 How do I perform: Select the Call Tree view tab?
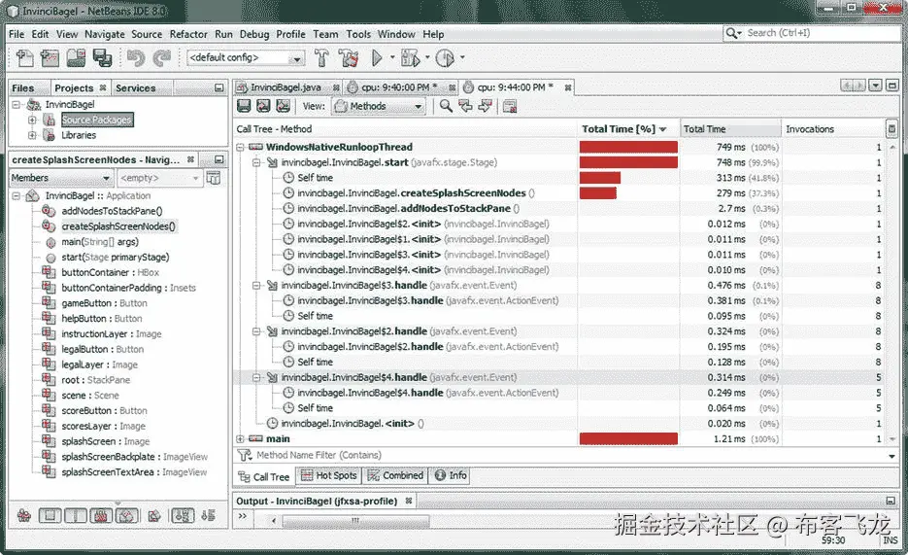[x=264, y=476]
